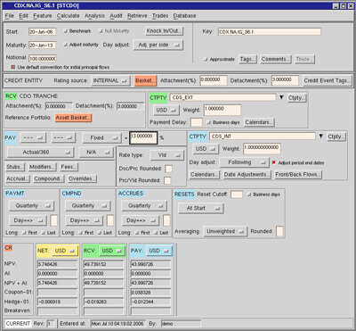This screenshot has width=356, height=331.
Task: Click the CDS_EXT Weight field
Action: (x=222, y=110)
